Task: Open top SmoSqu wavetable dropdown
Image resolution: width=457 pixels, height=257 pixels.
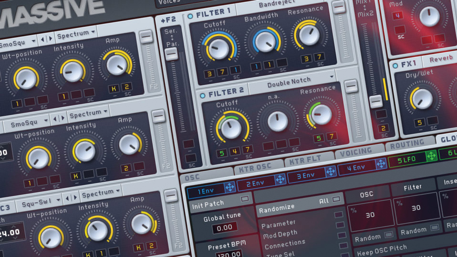Action: tap(17, 43)
